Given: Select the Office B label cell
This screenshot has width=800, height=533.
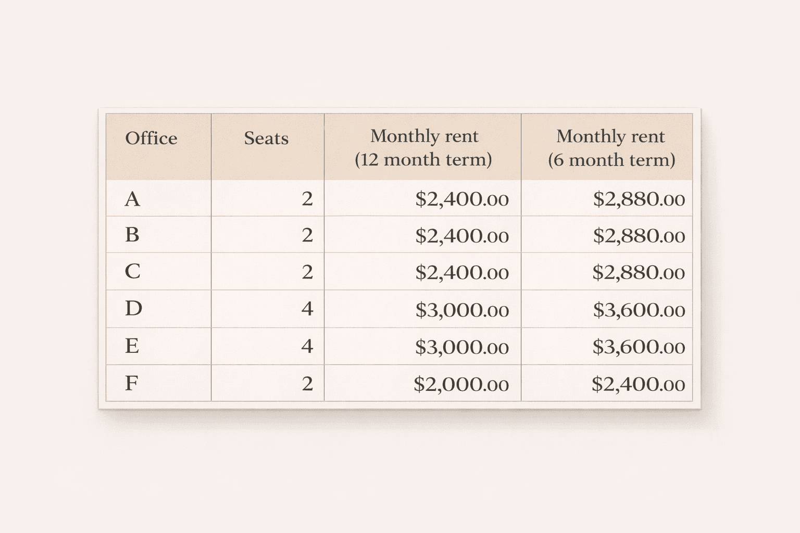Looking at the screenshot, I should tap(132, 235).
